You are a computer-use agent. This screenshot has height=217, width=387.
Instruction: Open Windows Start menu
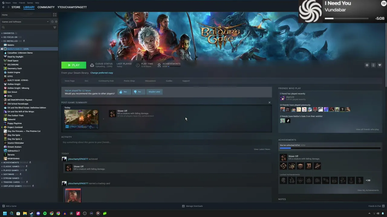pos(5,213)
